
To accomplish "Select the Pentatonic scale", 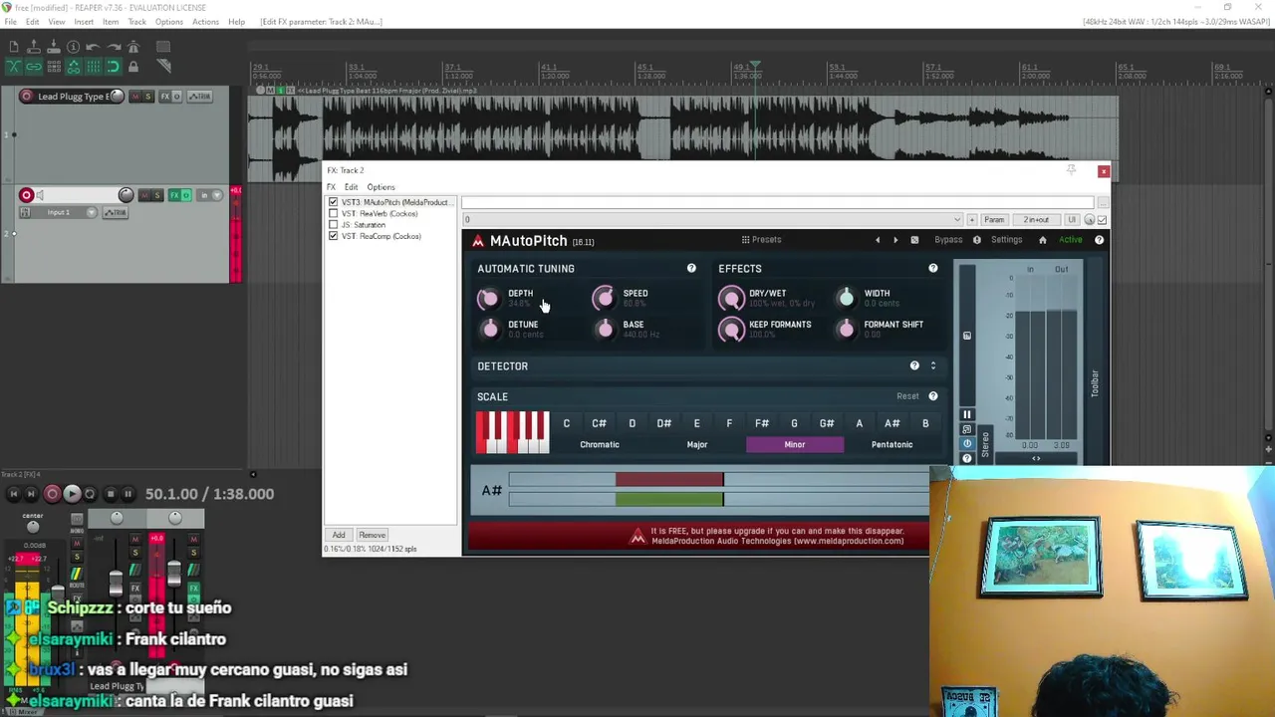I will tap(892, 445).
